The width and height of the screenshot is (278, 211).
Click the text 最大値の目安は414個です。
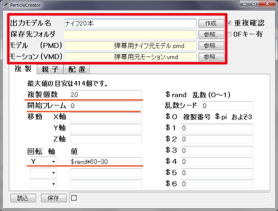(x=67, y=84)
